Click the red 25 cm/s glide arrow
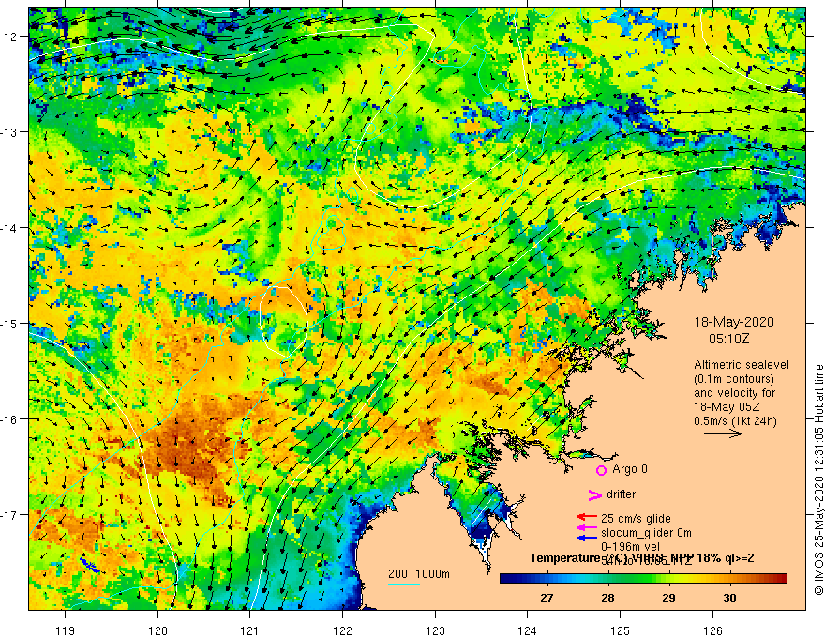The height and width of the screenshot is (638, 825). (x=587, y=517)
